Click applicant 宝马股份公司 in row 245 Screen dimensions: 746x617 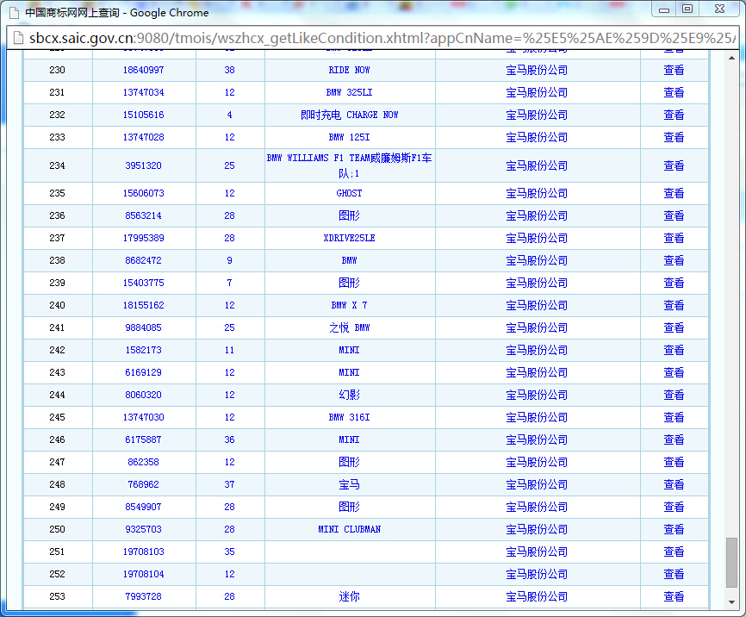click(x=537, y=417)
